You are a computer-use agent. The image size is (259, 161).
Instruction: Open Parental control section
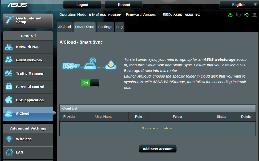tap(28, 87)
